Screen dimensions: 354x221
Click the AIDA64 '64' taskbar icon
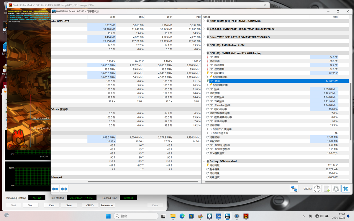[x=219, y=216]
